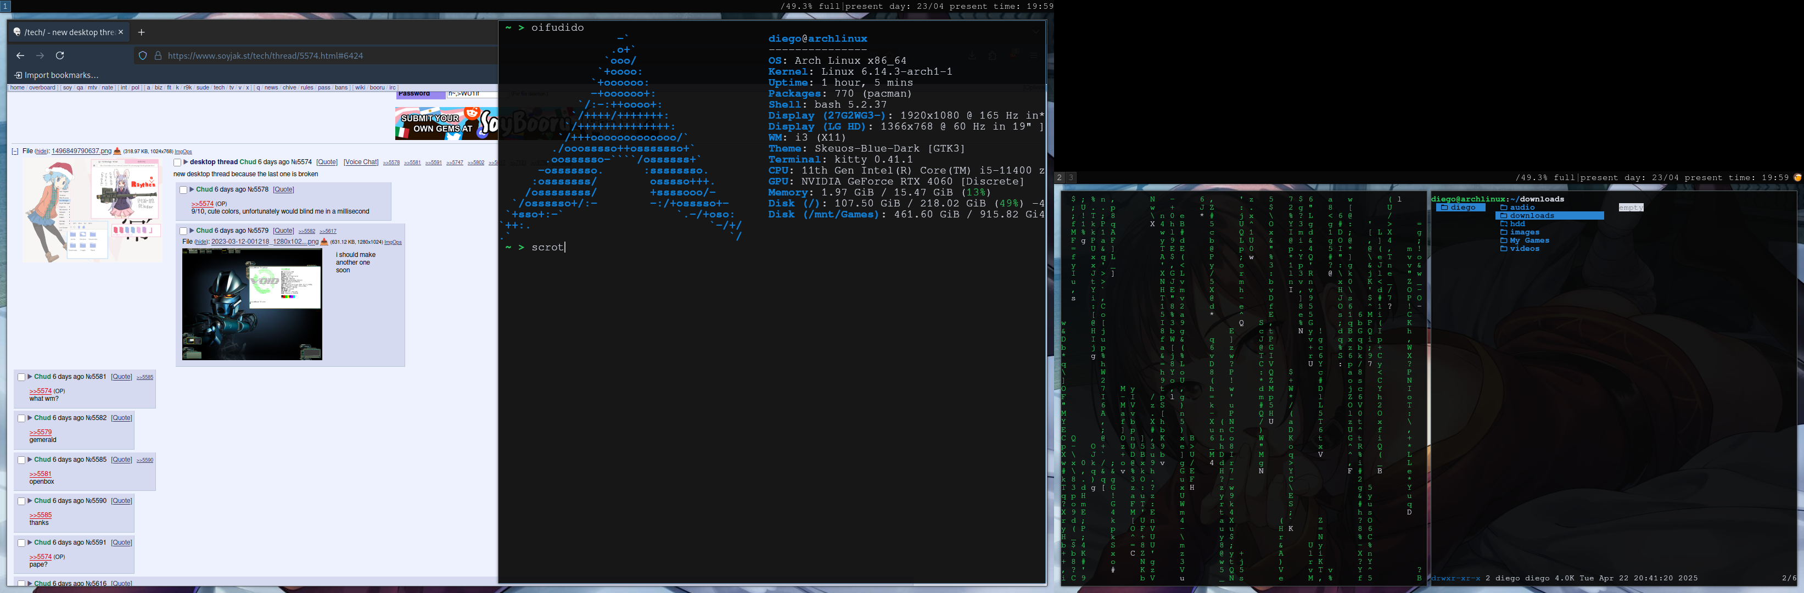Open the 'wiki' navigation link
Image resolution: width=1804 pixels, height=593 pixels.
pyautogui.click(x=360, y=87)
